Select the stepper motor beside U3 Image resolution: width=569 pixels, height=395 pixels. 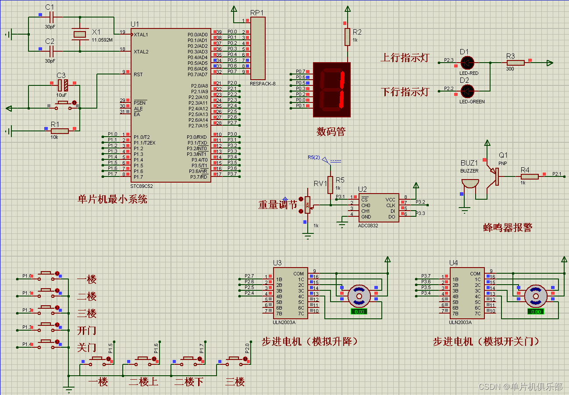coord(359,296)
